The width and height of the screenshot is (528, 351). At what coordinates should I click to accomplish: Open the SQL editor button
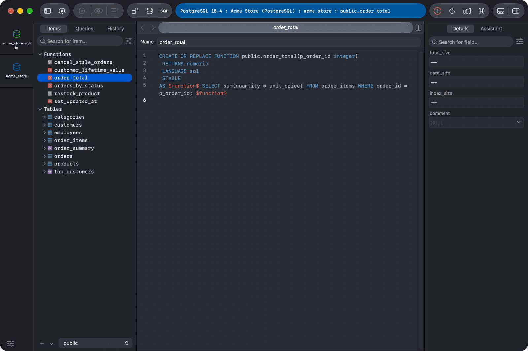164,11
